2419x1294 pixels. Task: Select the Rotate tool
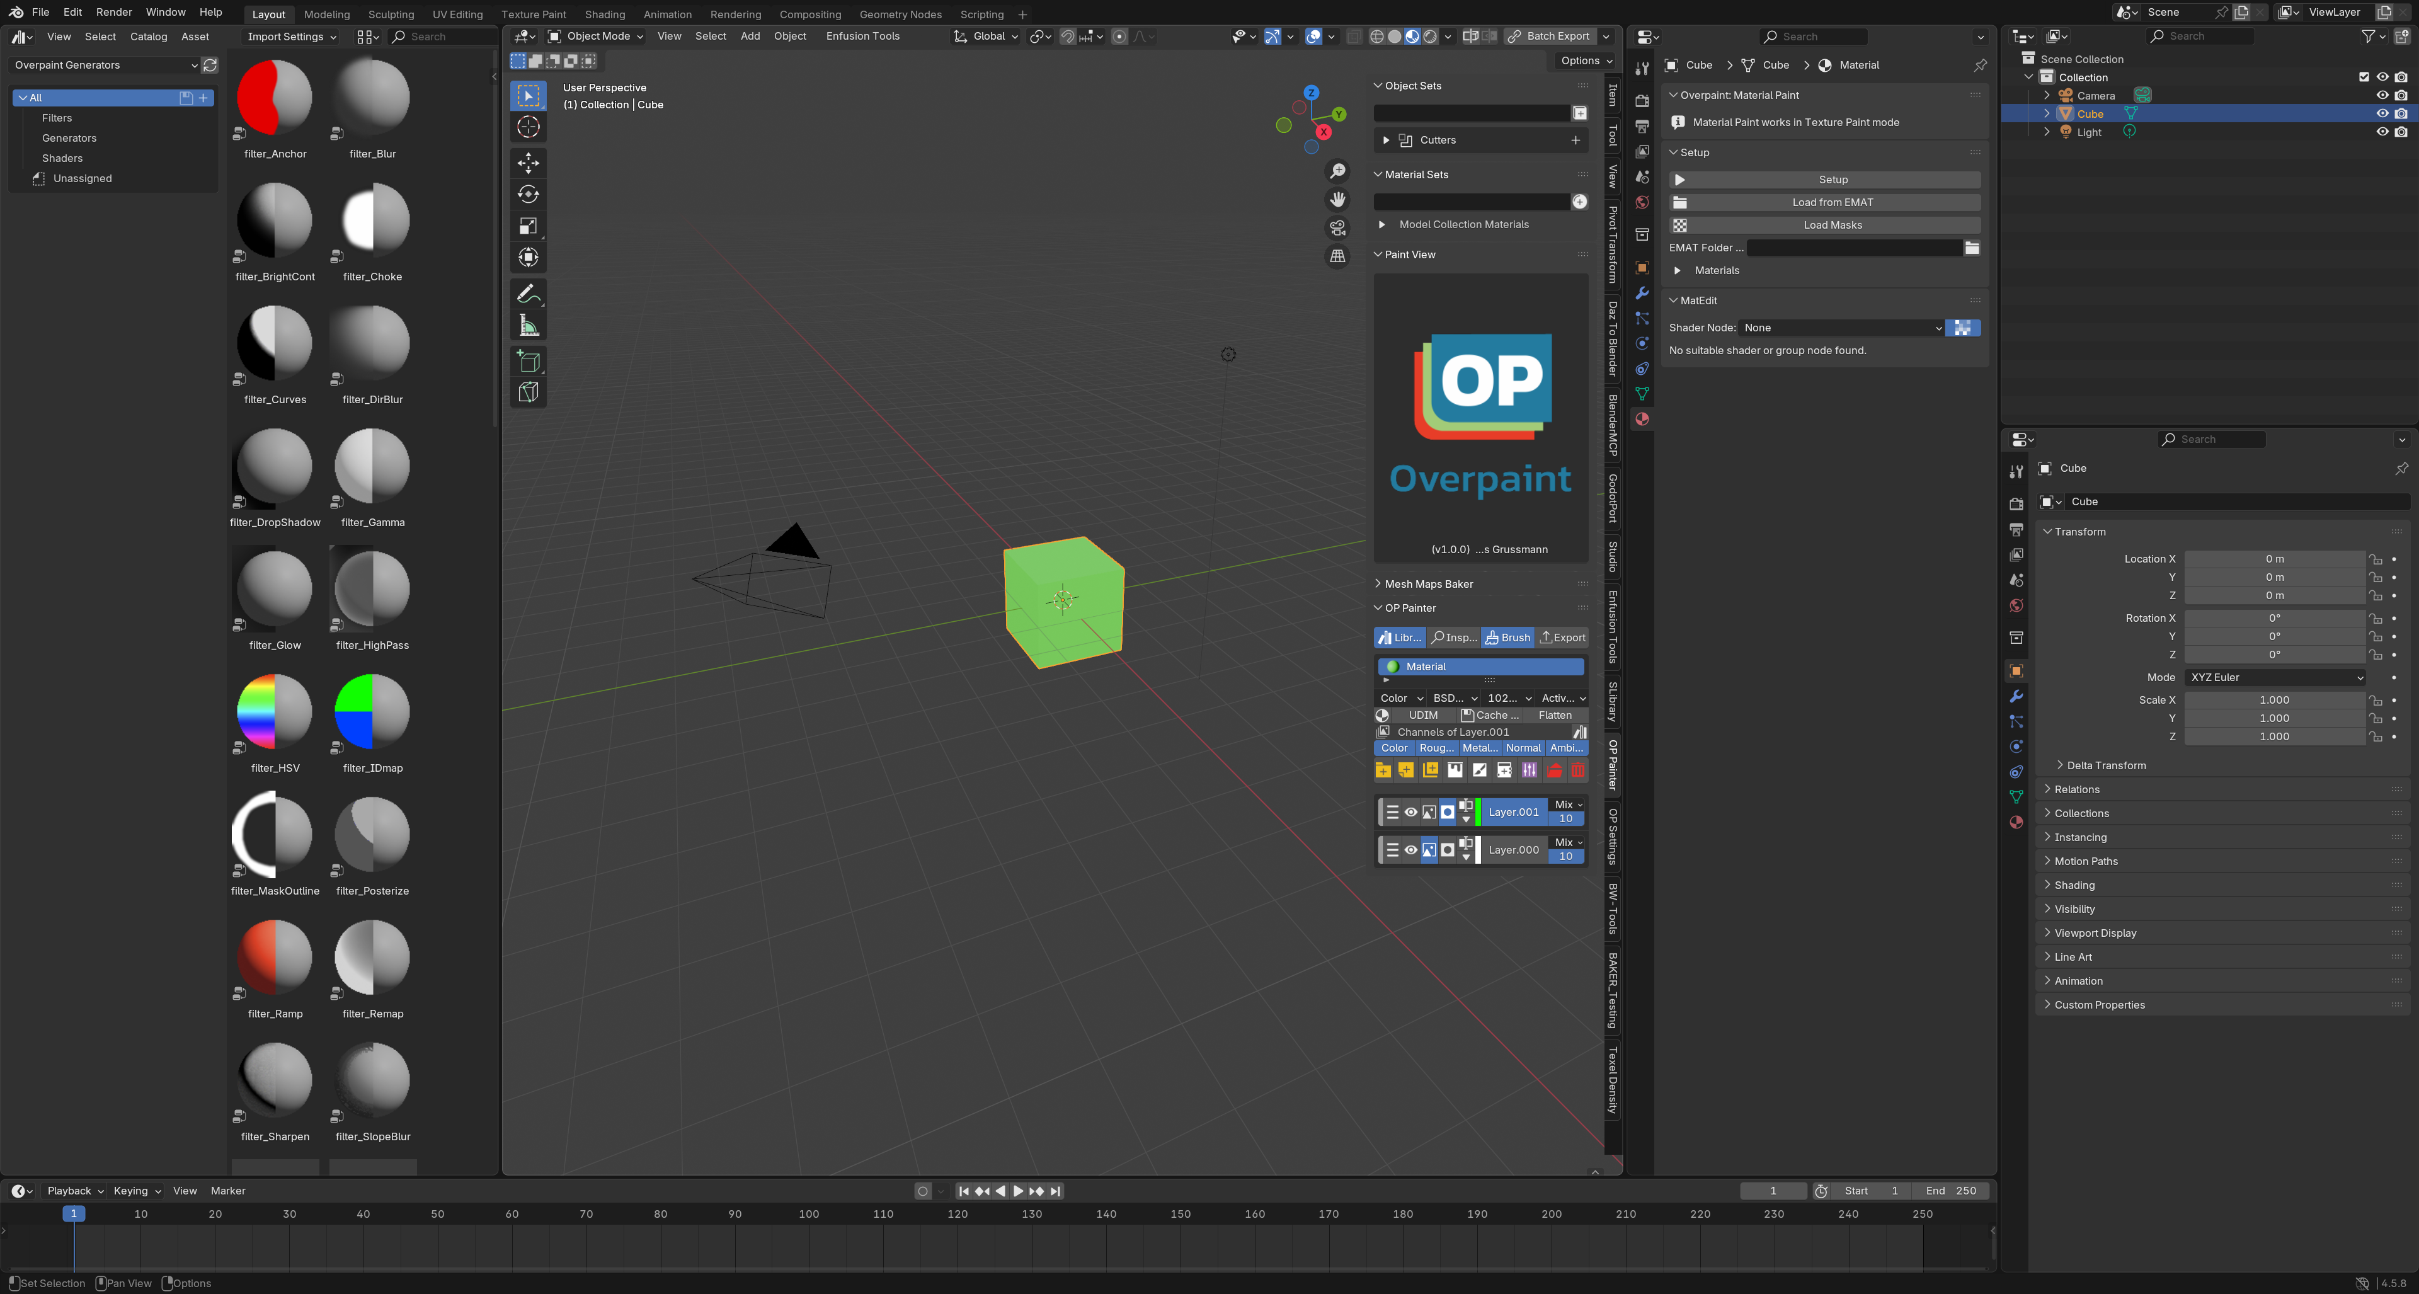click(x=529, y=195)
